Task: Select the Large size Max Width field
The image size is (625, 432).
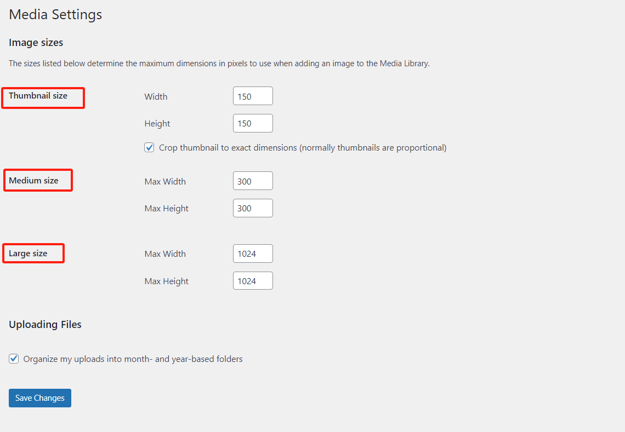Action: (x=253, y=254)
